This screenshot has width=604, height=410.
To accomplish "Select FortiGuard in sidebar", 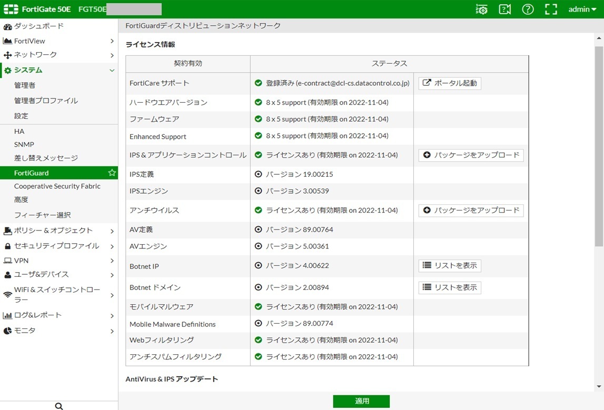I will [x=59, y=173].
